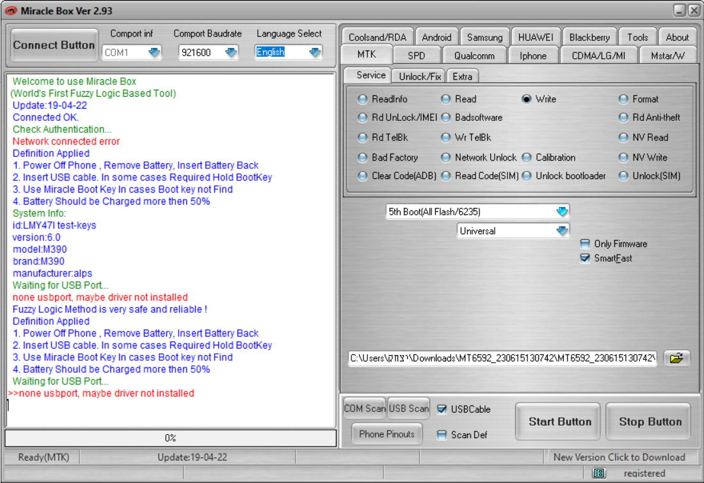This screenshot has width=704, height=483.
Task: Open the Unlock/Fix sub-tab
Action: [419, 76]
